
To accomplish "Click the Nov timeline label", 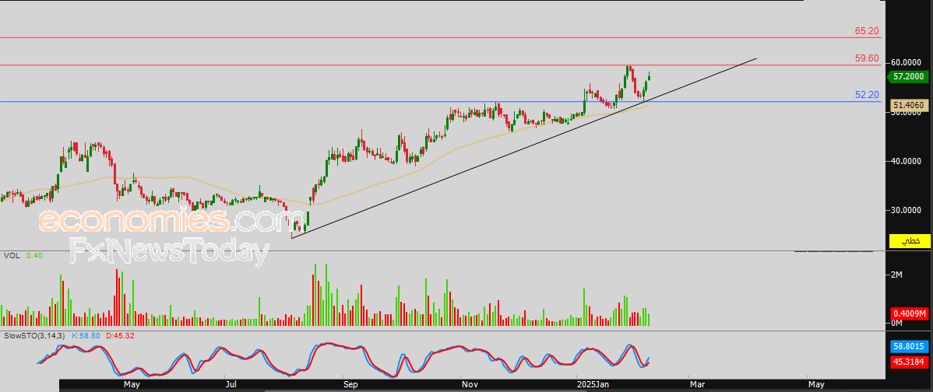I will click(x=470, y=385).
